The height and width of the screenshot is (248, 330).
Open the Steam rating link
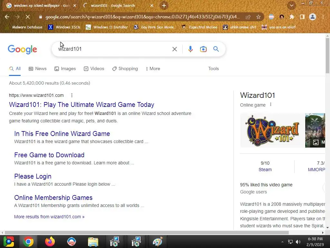click(265, 170)
